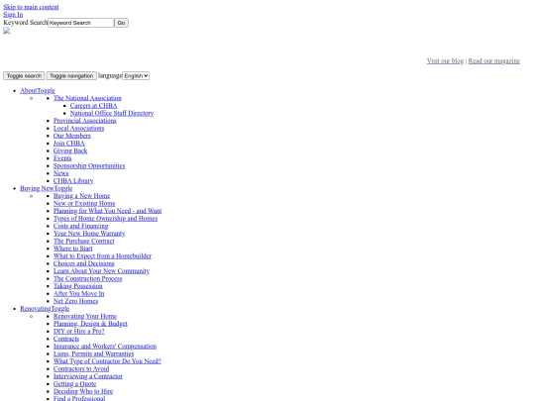Open Sponsorship Opportunities link
This screenshot has height=401, width=535.
[89, 165]
